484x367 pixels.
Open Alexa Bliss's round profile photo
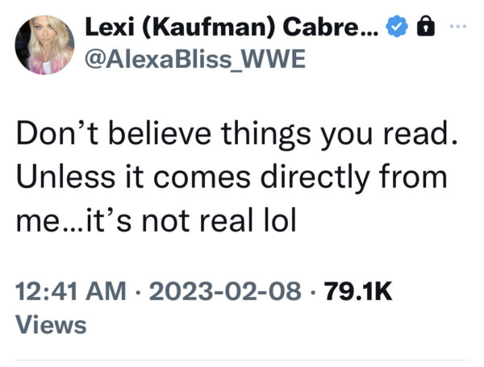[x=44, y=44]
